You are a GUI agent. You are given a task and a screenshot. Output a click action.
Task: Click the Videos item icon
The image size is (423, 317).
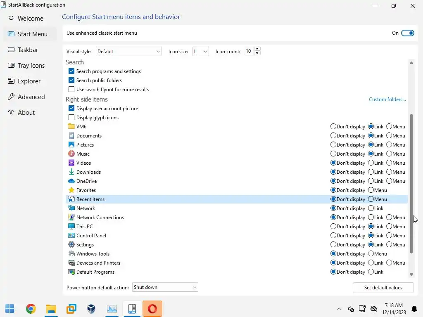[71, 163]
